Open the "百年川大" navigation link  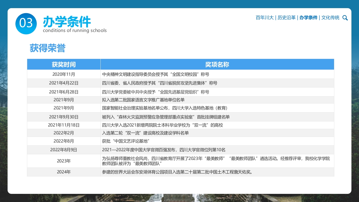[265, 17]
